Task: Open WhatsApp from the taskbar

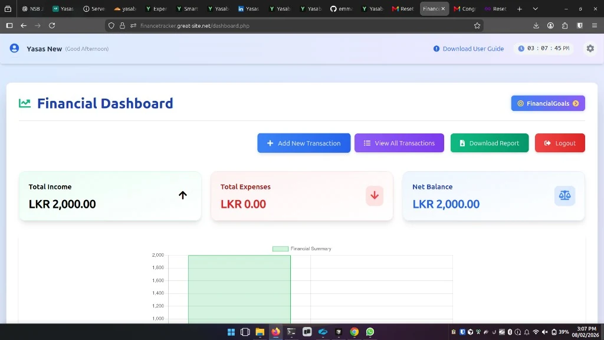Action: point(370,332)
